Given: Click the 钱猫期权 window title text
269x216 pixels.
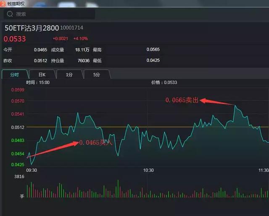Looking at the screenshot, I should [x=16, y=4].
